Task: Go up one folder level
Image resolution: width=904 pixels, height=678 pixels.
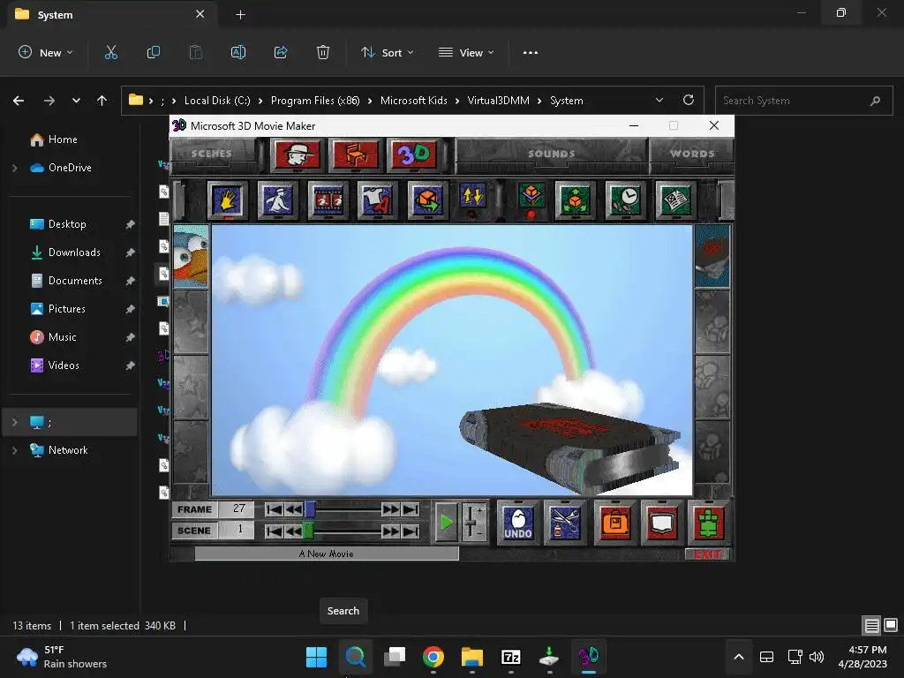Action: [102, 101]
